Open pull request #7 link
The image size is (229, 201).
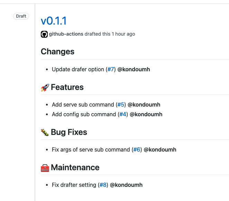click(x=111, y=70)
